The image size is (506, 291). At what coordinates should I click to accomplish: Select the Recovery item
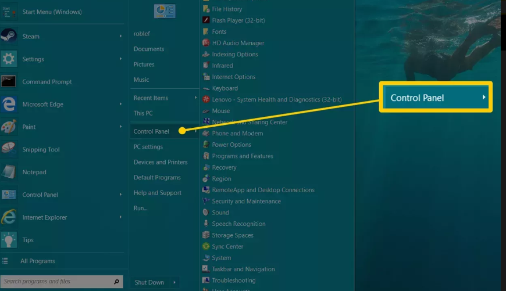(x=224, y=167)
